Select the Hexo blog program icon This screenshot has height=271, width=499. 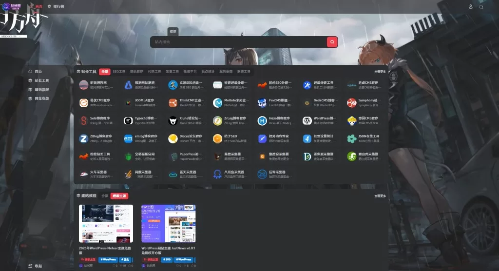(x=262, y=120)
